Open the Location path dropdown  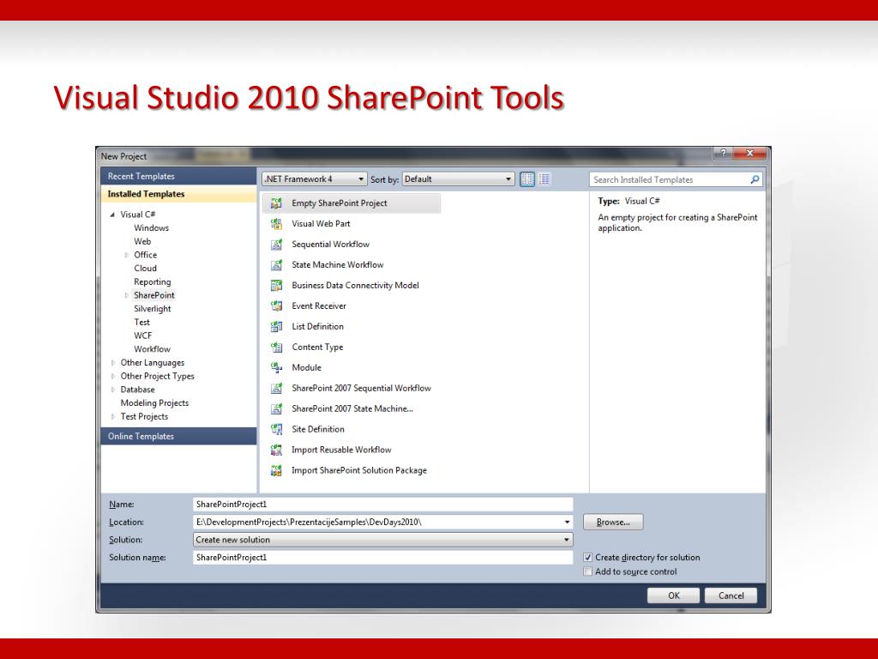[567, 523]
